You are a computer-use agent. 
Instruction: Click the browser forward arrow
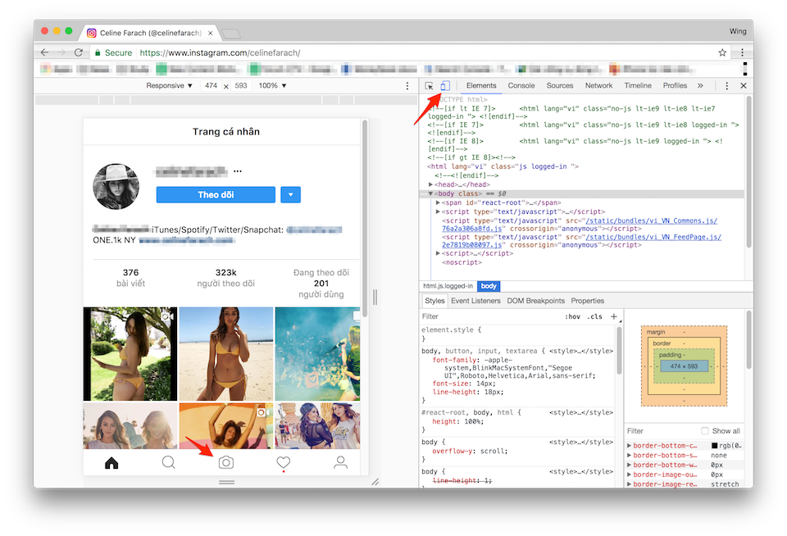[61, 52]
